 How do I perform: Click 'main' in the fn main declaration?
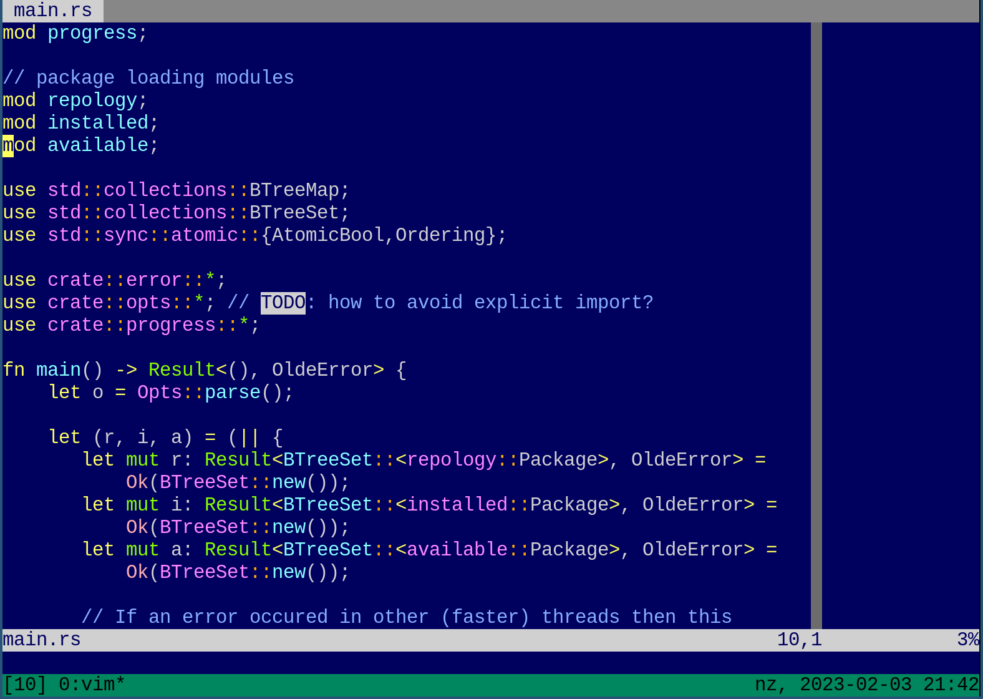59,370
